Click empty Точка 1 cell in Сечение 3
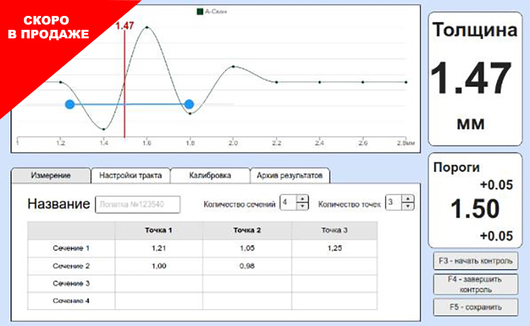 click(x=158, y=283)
